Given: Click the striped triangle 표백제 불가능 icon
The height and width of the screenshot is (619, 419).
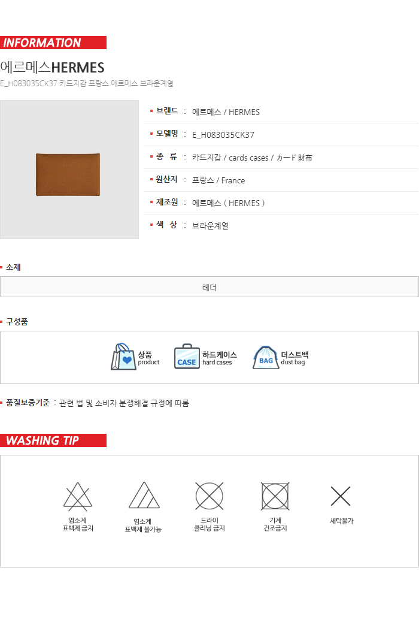Looking at the screenshot, I should pyautogui.click(x=144, y=495).
